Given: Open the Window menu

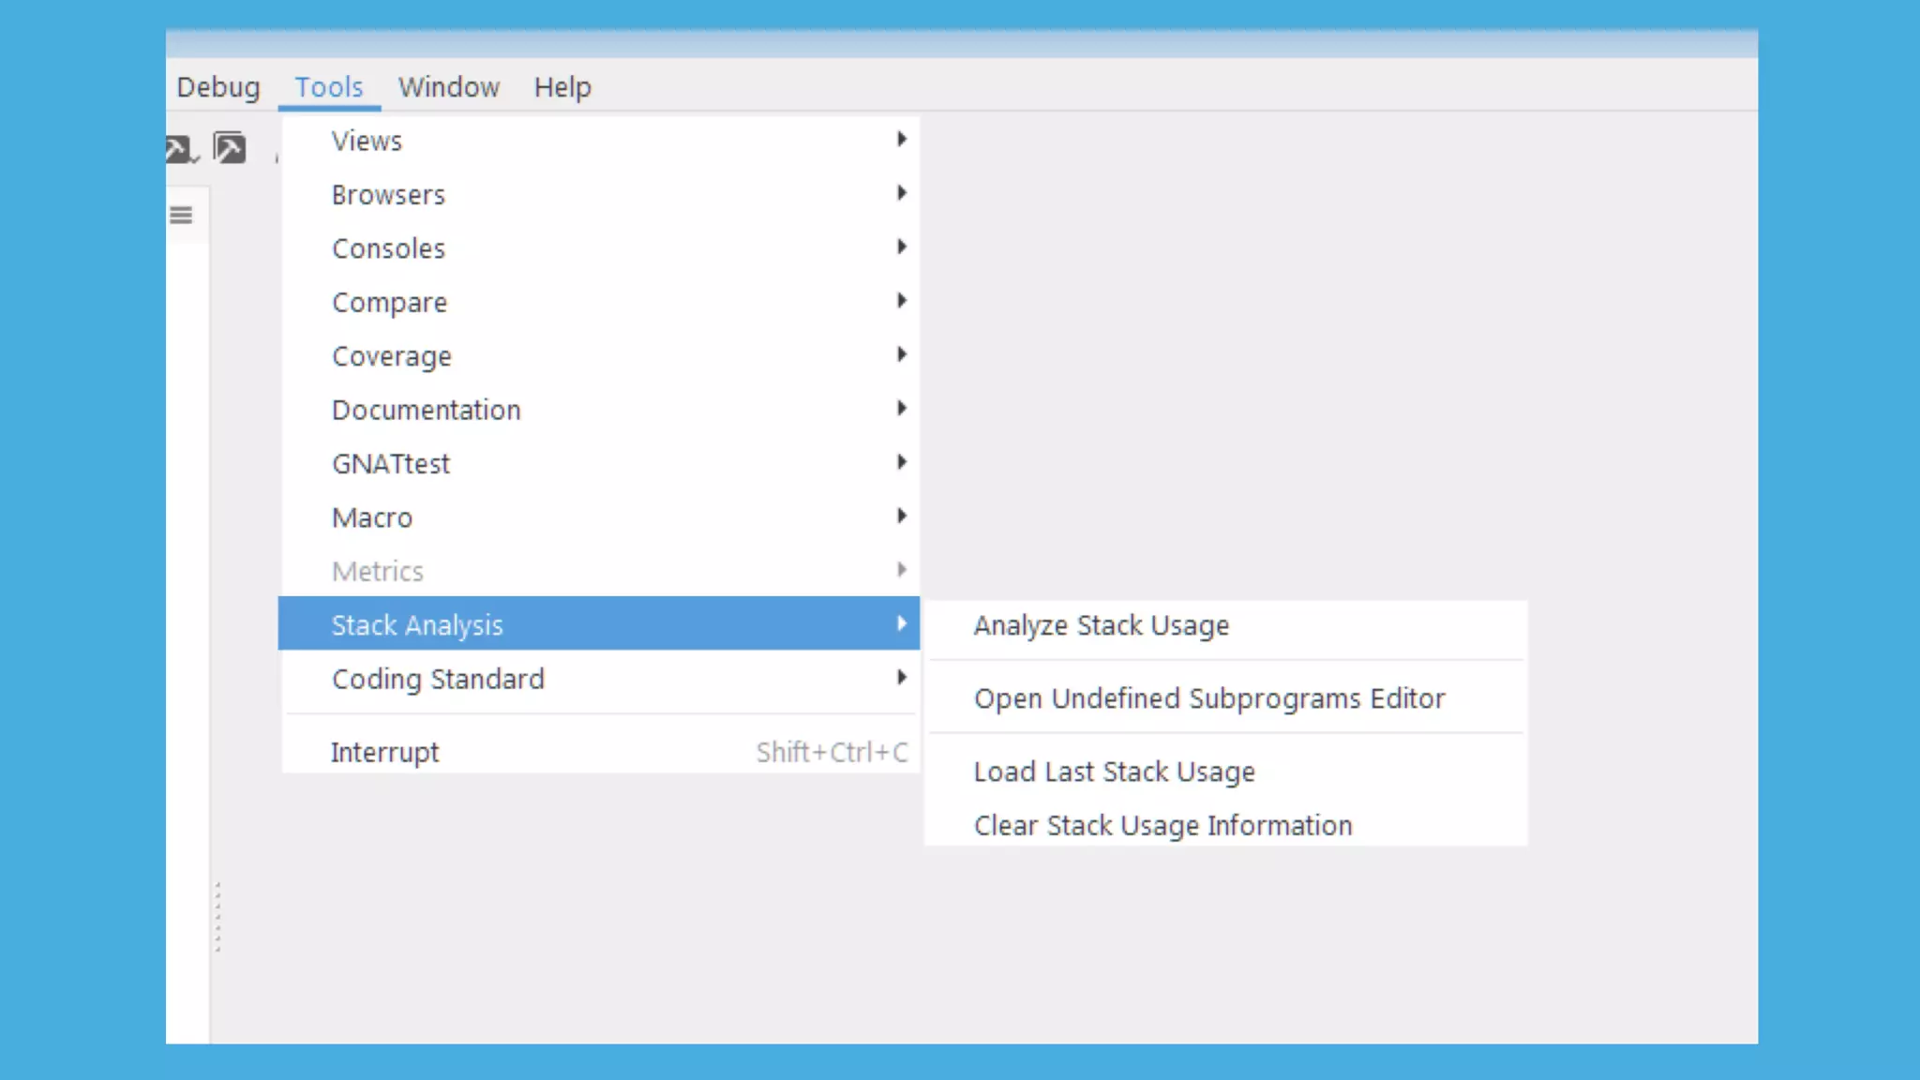Looking at the screenshot, I should [x=448, y=87].
